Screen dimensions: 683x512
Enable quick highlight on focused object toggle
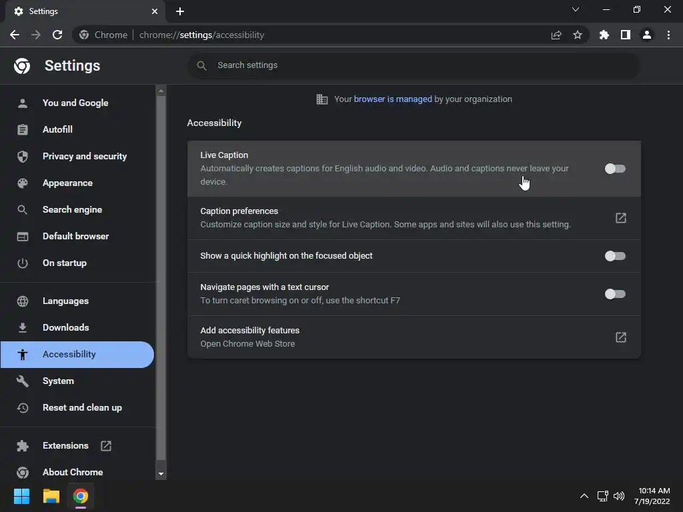tap(615, 256)
